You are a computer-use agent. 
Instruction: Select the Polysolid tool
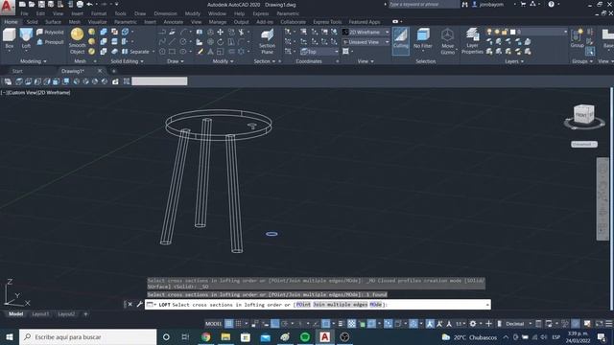click(x=50, y=32)
